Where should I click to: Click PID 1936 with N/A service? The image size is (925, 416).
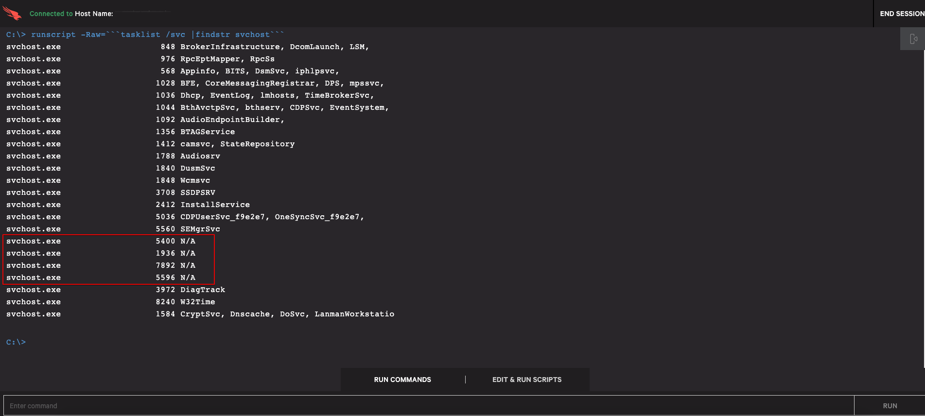(165, 253)
